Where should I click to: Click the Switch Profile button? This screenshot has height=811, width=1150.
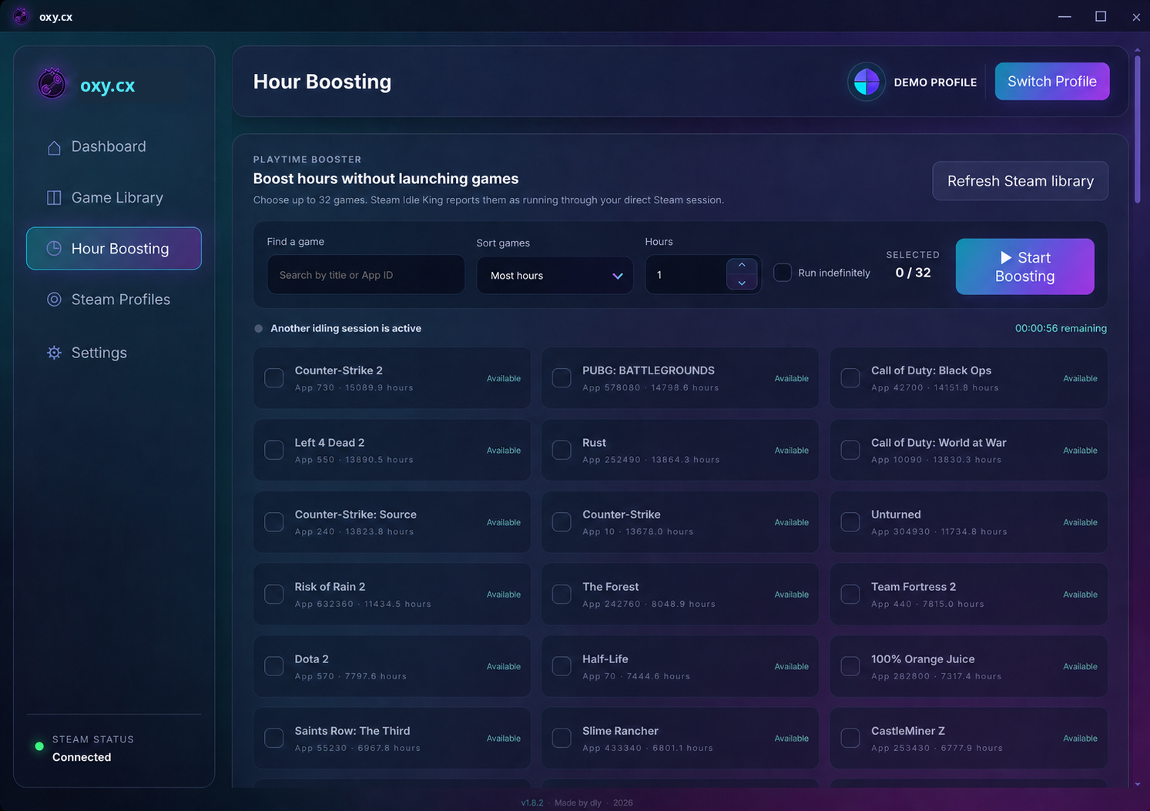1052,82
